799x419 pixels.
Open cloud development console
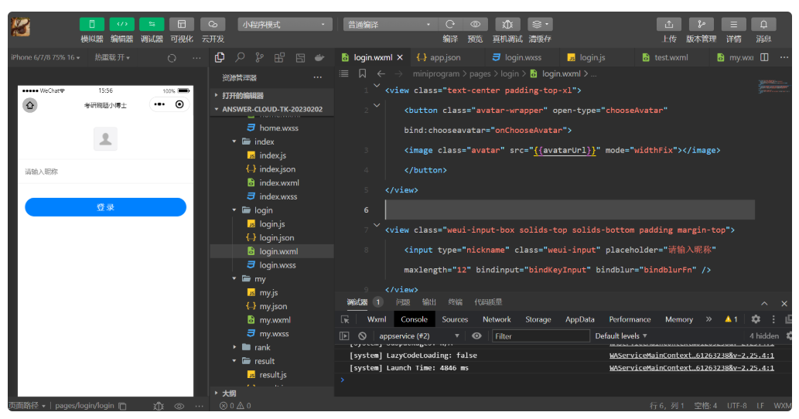pyautogui.click(x=213, y=24)
